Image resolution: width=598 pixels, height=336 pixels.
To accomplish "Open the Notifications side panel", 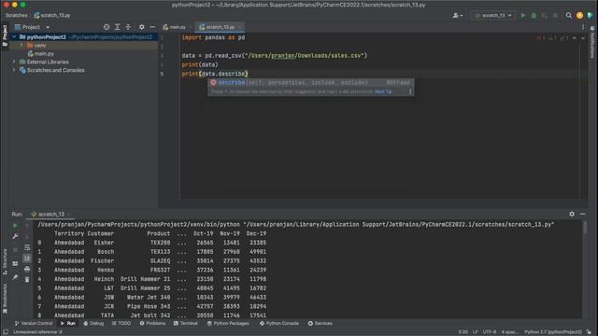I will (592, 43).
